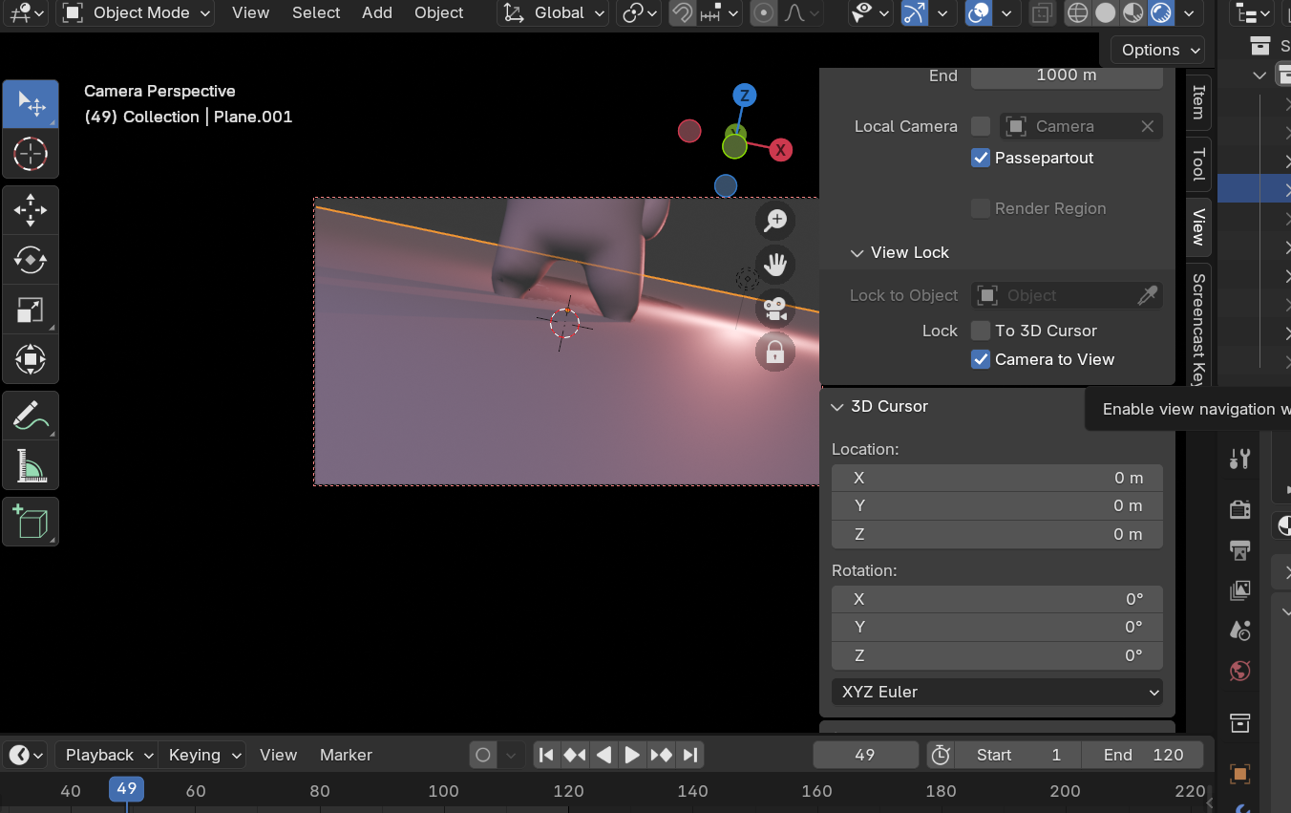Click the red X axis gizmo handle
Viewport: 1291px width, 813px height.
(x=781, y=150)
